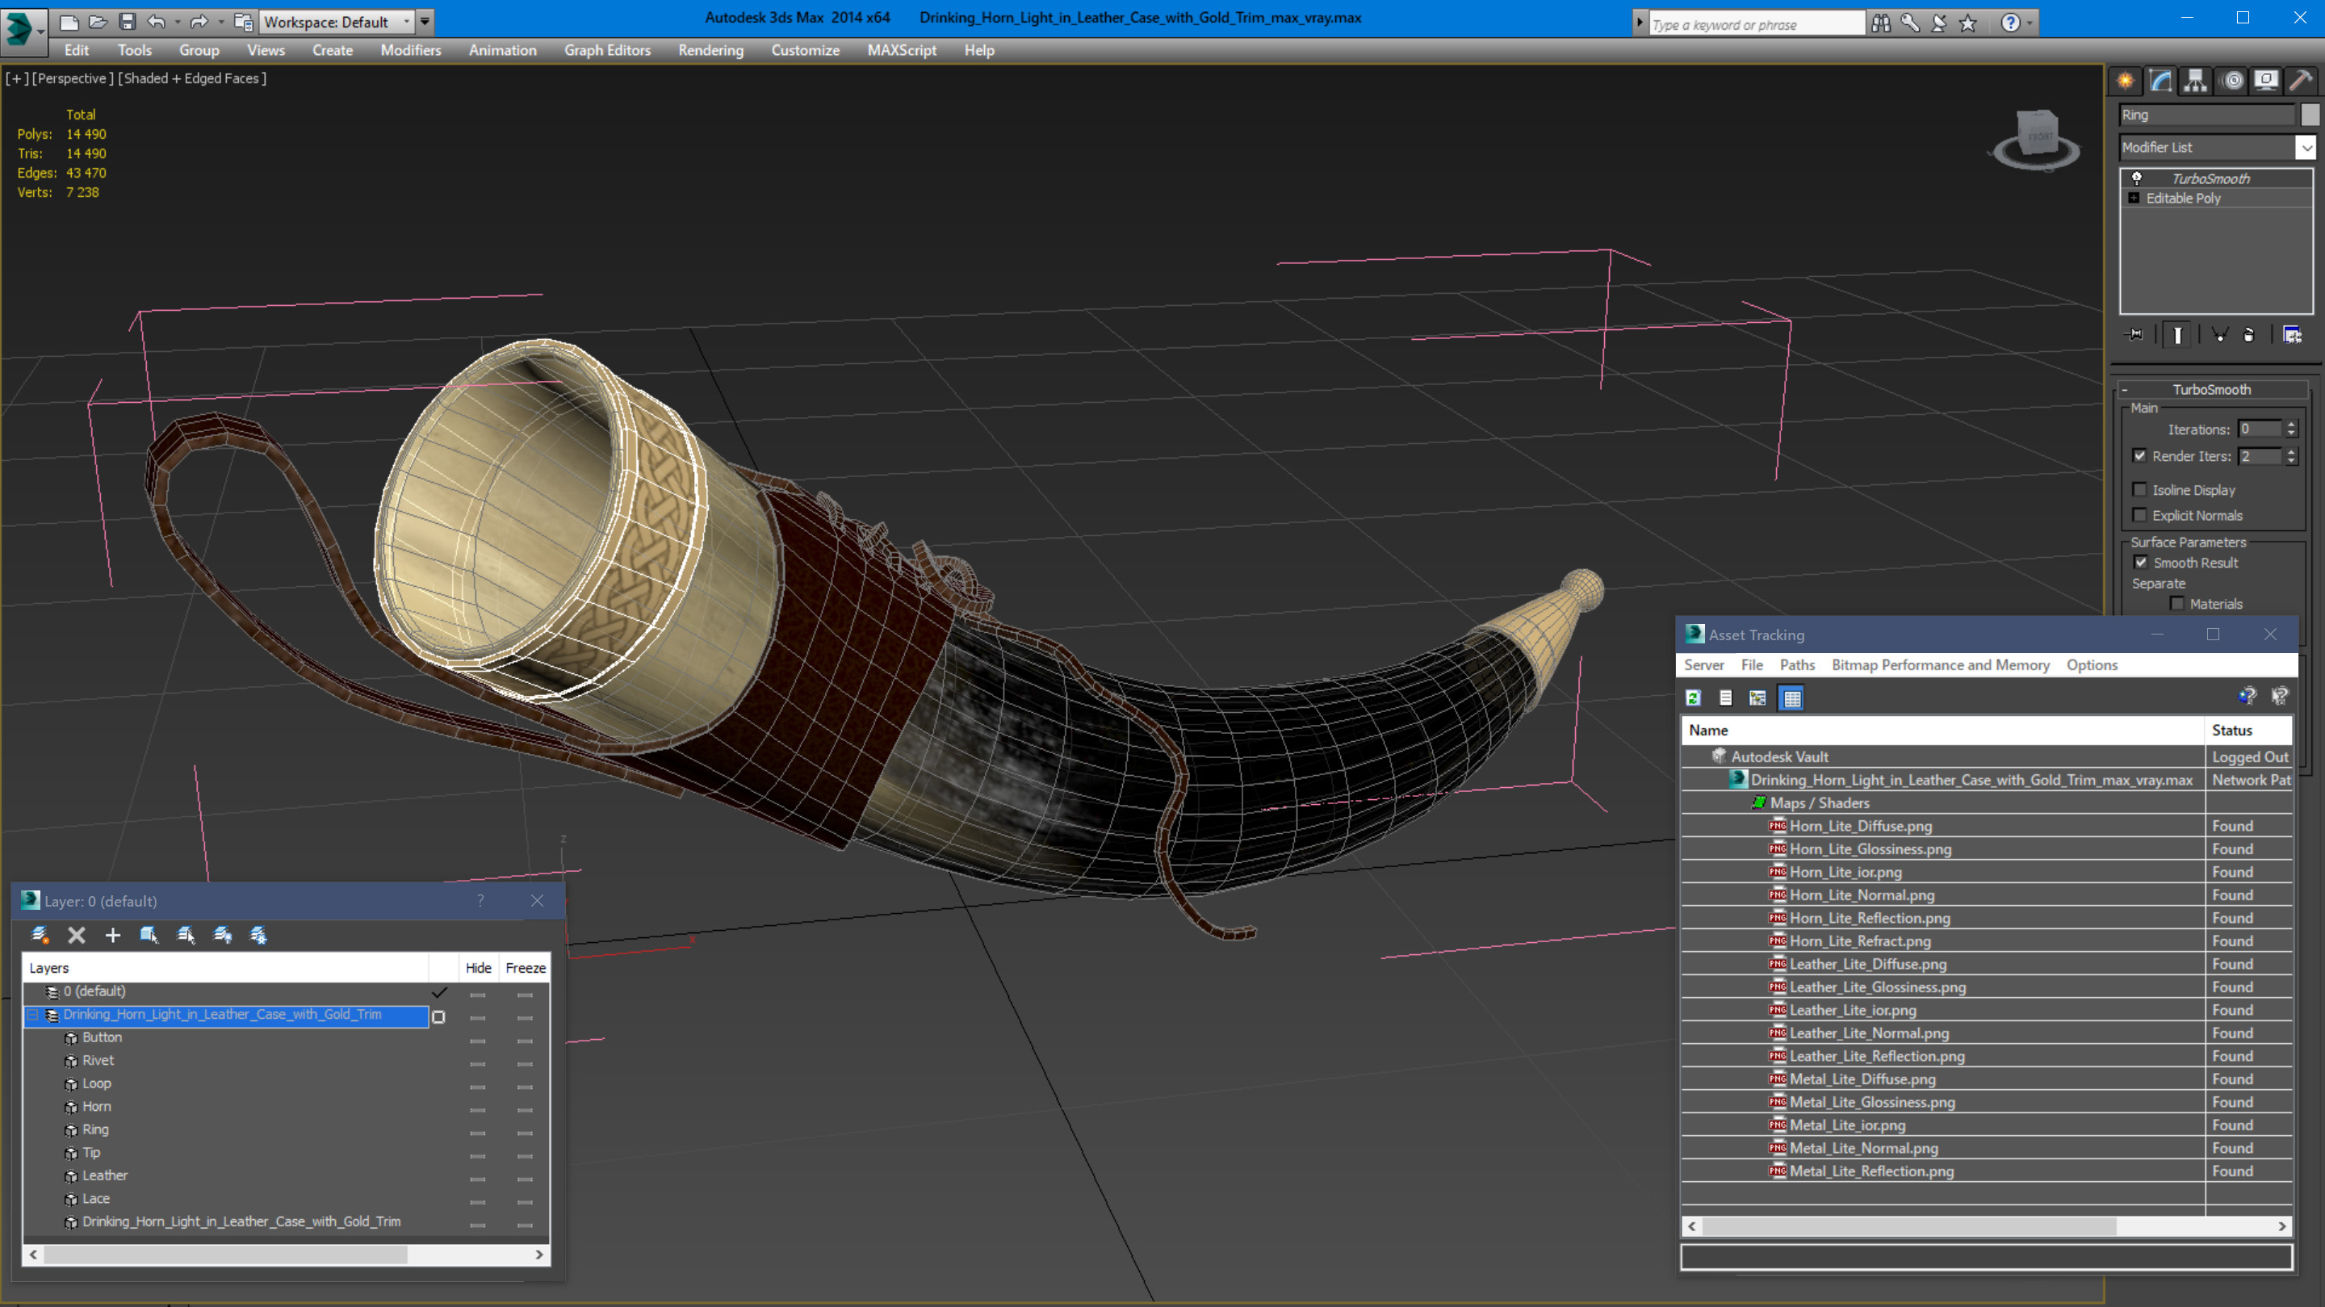Collapse the TurboSmooth rollout
The height and width of the screenshot is (1307, 2325).
click(2213, 389)
